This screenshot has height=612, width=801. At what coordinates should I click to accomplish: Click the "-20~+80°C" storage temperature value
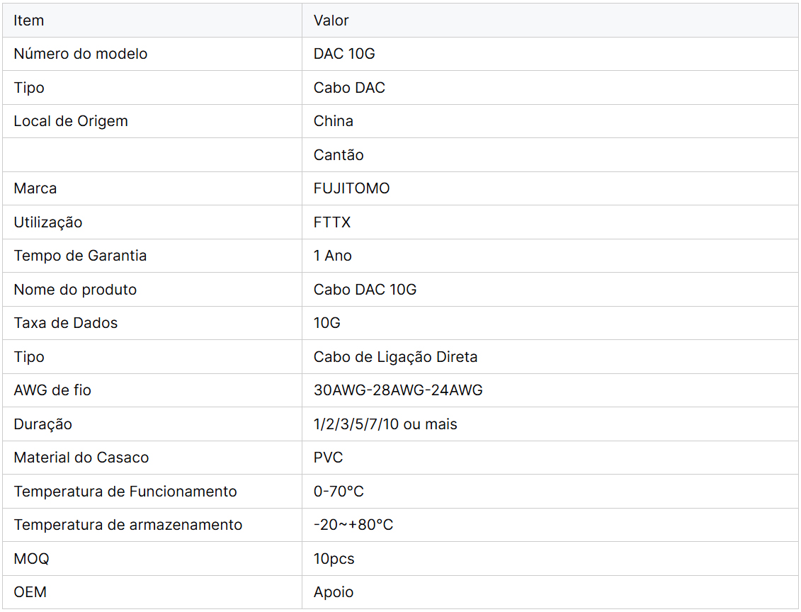353,525
